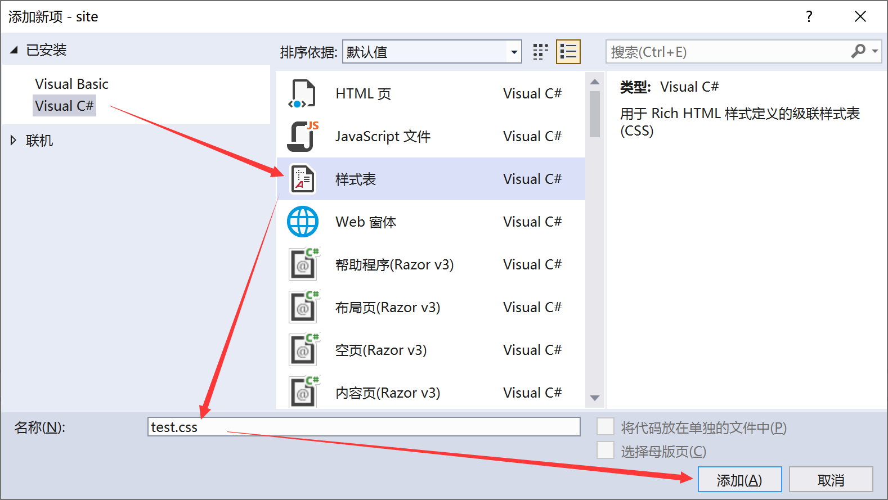
Task: Collapse the 已安装 tree node
Action: click(14, 50)
